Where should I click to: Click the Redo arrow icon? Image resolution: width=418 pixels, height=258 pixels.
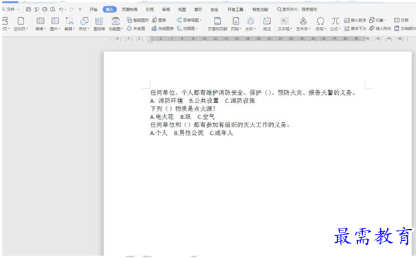pyautogui.click(x=72, y=10)
